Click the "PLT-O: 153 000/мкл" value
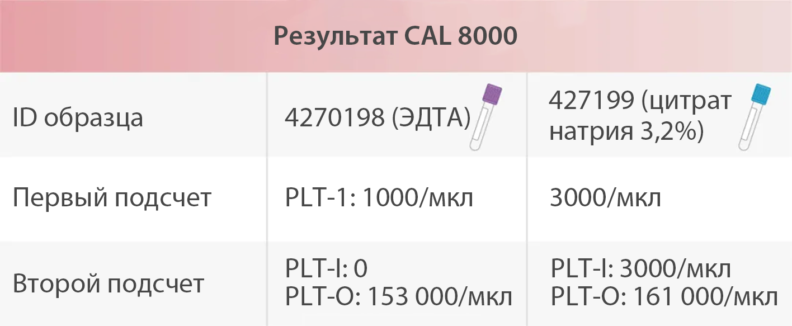Image resolution: width=792 pixels, height=326 pixels. point(398,297)
